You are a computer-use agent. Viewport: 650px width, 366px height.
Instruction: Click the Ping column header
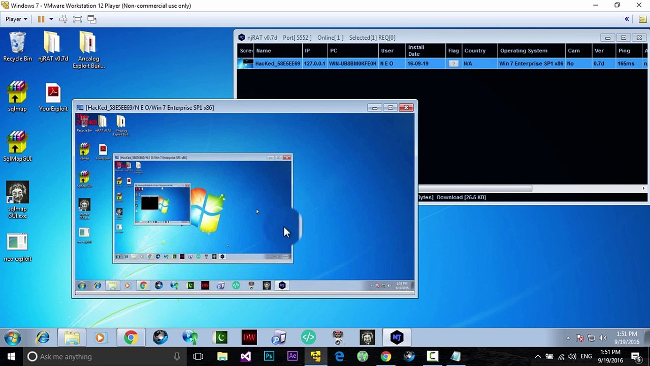click(629, 51)
